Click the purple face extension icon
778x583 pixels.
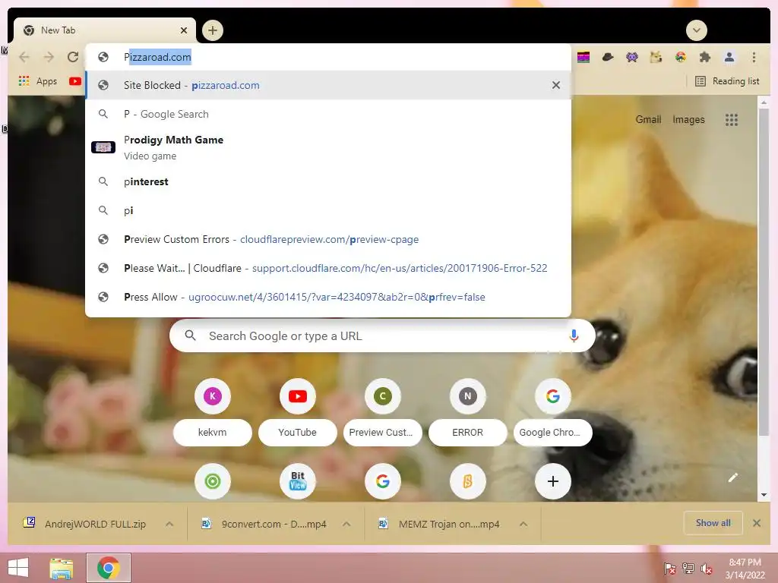tap(631, 58)
